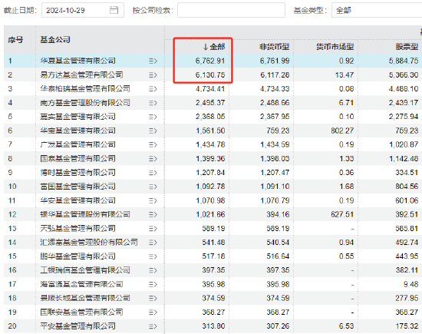422x334 pixels.
Task: Open detail arrow icon for 华宝基金管理有限公司
Action: click(153, 131)
